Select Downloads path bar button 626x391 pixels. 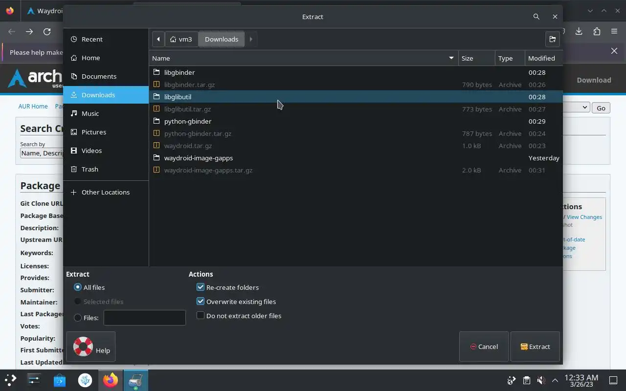coord(222,39)
